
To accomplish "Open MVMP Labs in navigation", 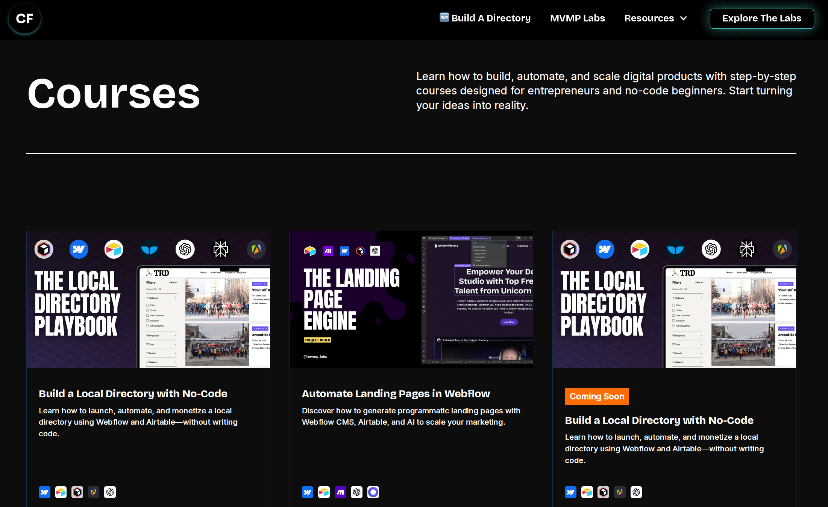I will [577, 18].
